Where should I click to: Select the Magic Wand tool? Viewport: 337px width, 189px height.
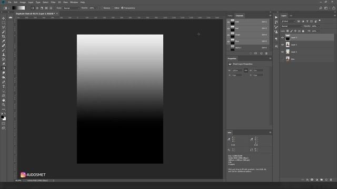click(4, 32)
